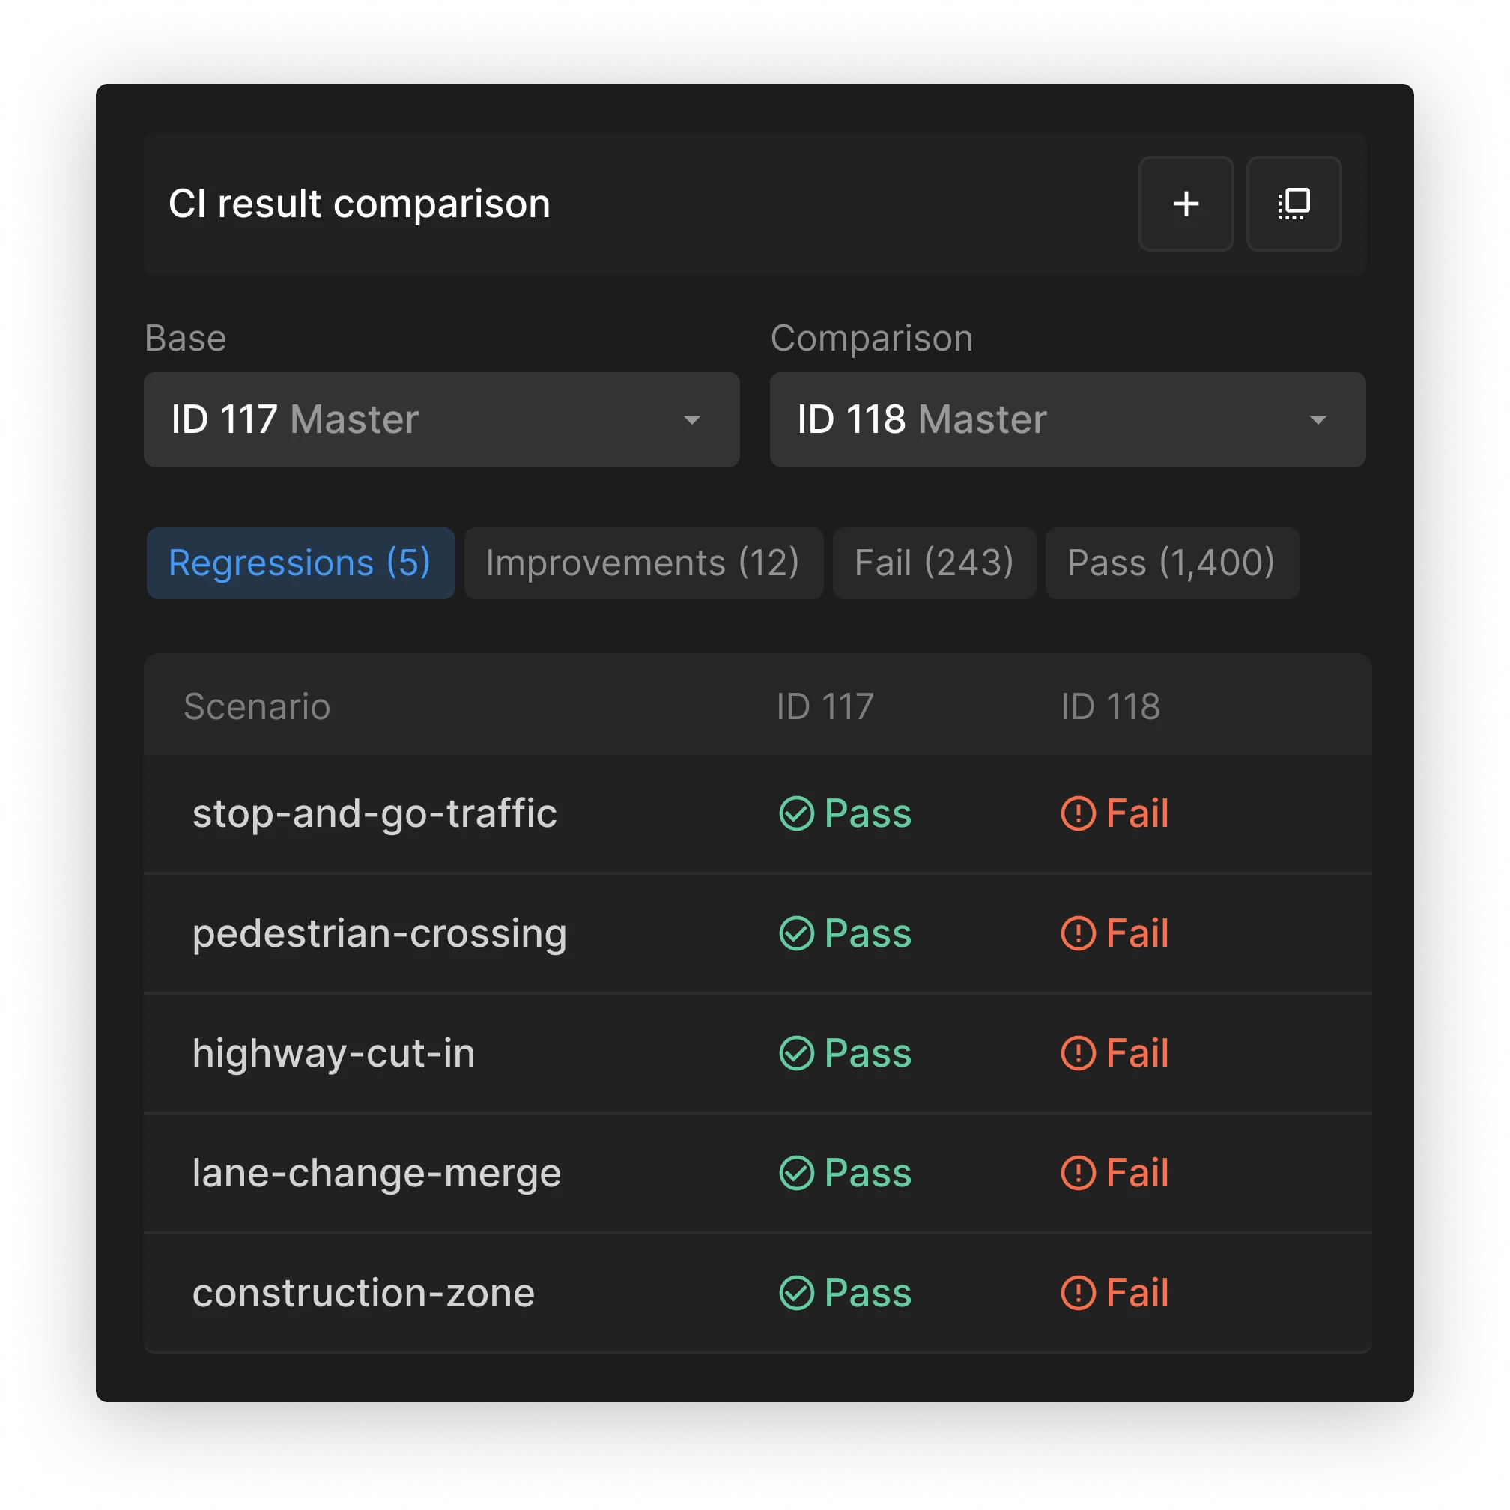Switch to Improvements (12) tab

643,563
